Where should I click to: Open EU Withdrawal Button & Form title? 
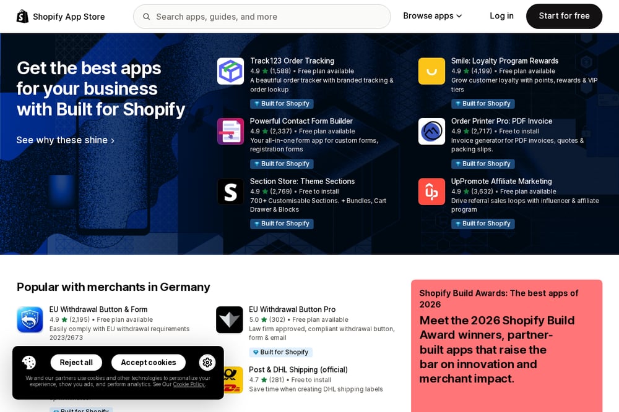click(x=98, y=309)
